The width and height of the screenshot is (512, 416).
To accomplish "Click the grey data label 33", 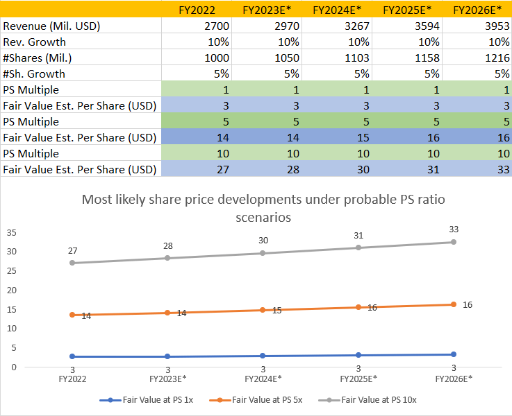I will click(454, 229).
